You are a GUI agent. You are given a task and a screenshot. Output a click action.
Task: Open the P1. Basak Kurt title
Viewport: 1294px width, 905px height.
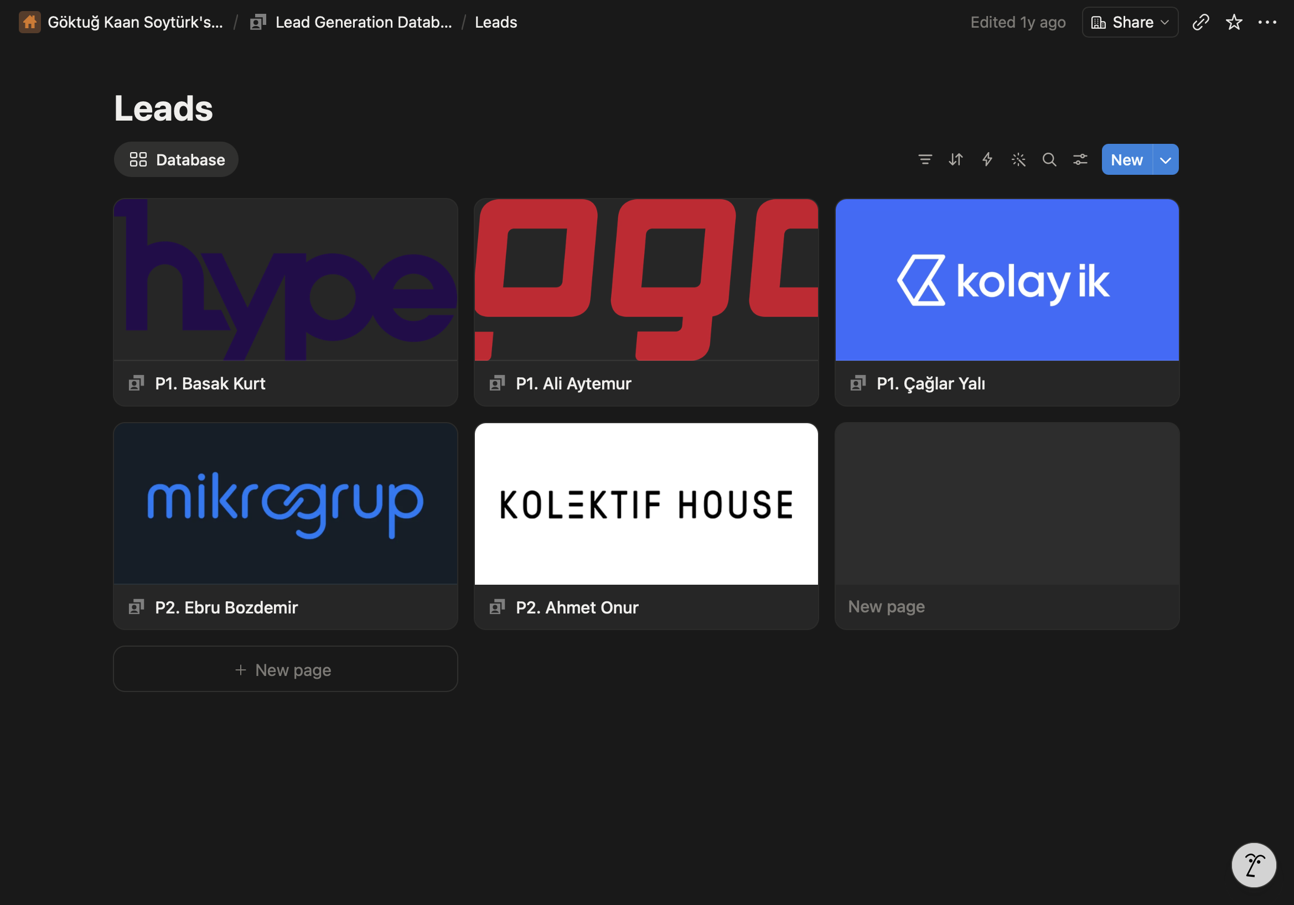pyautogui.click(x=210, y=383)
